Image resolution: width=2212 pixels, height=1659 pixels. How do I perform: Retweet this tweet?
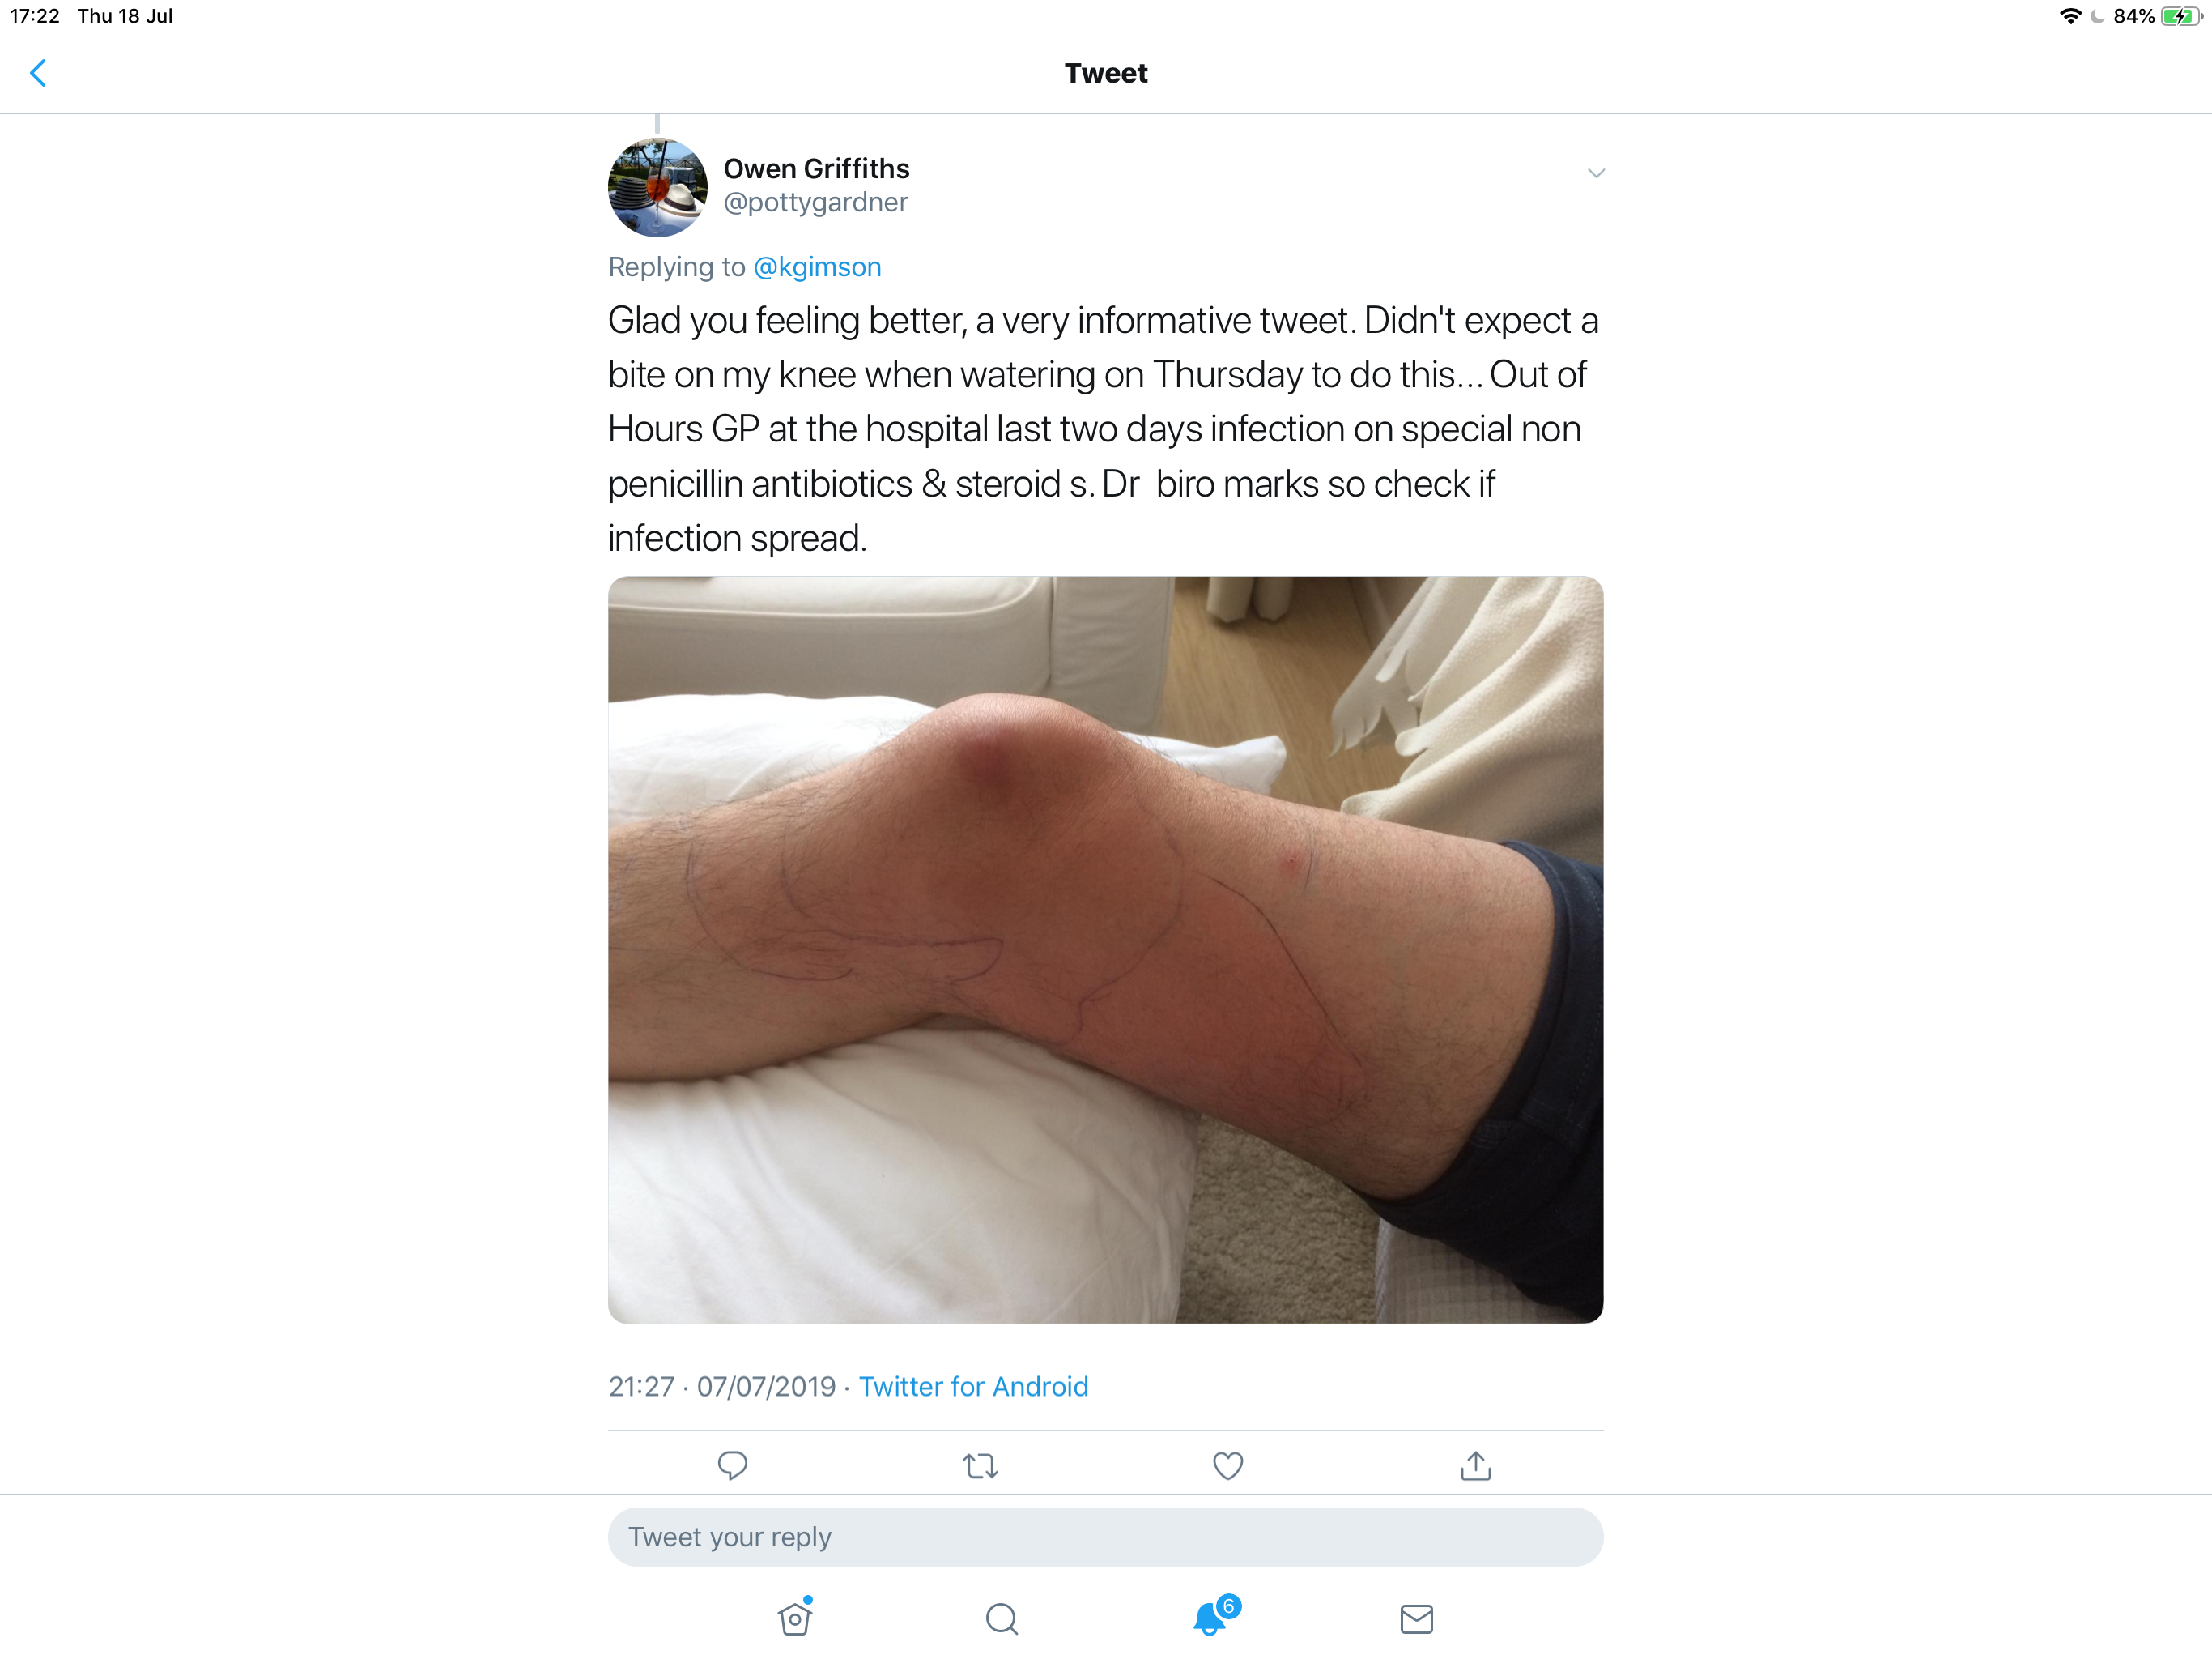click(x=980, y=1466)
